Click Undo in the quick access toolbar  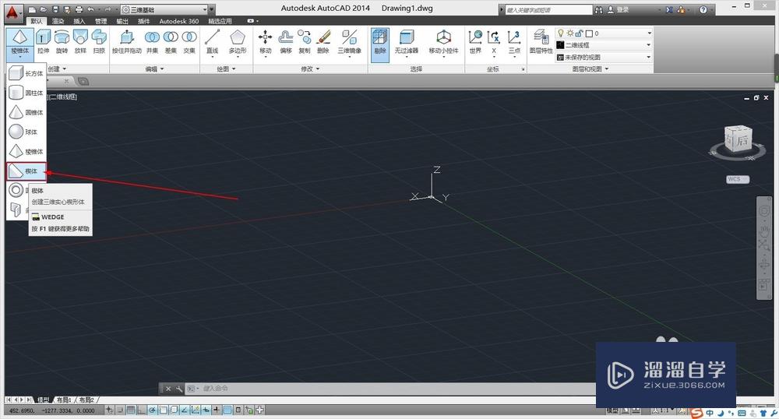click(x=90, y=9)
